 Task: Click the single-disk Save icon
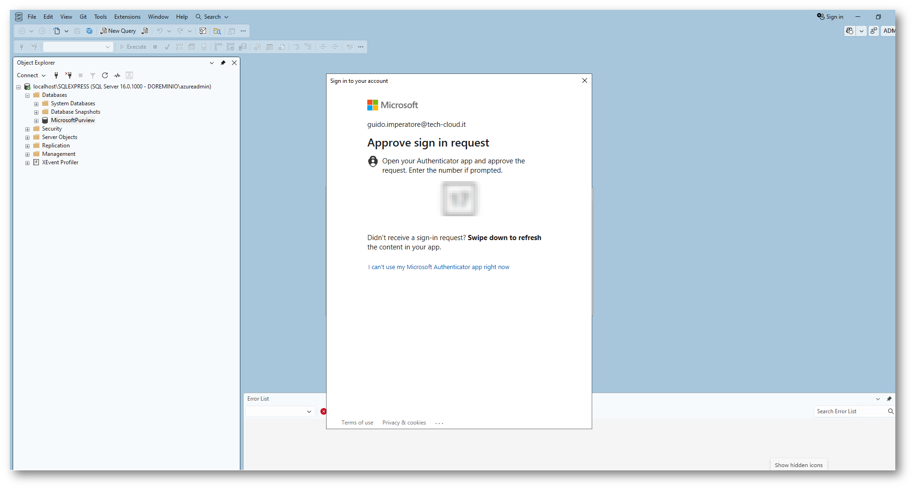[x=77, y=31]
